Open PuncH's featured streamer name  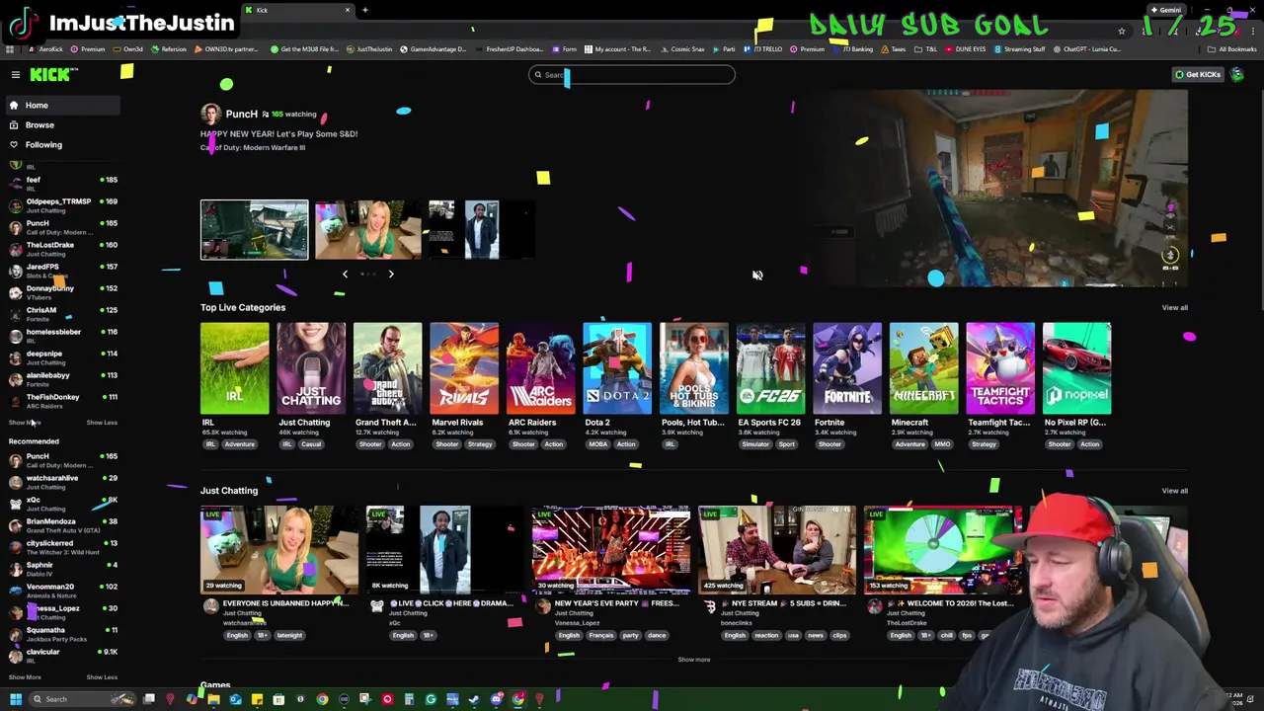pyautogui.click(x=241, y=115)
